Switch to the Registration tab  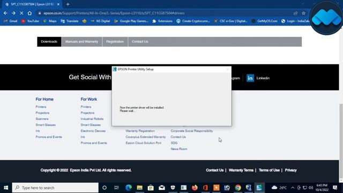point(115,42)
